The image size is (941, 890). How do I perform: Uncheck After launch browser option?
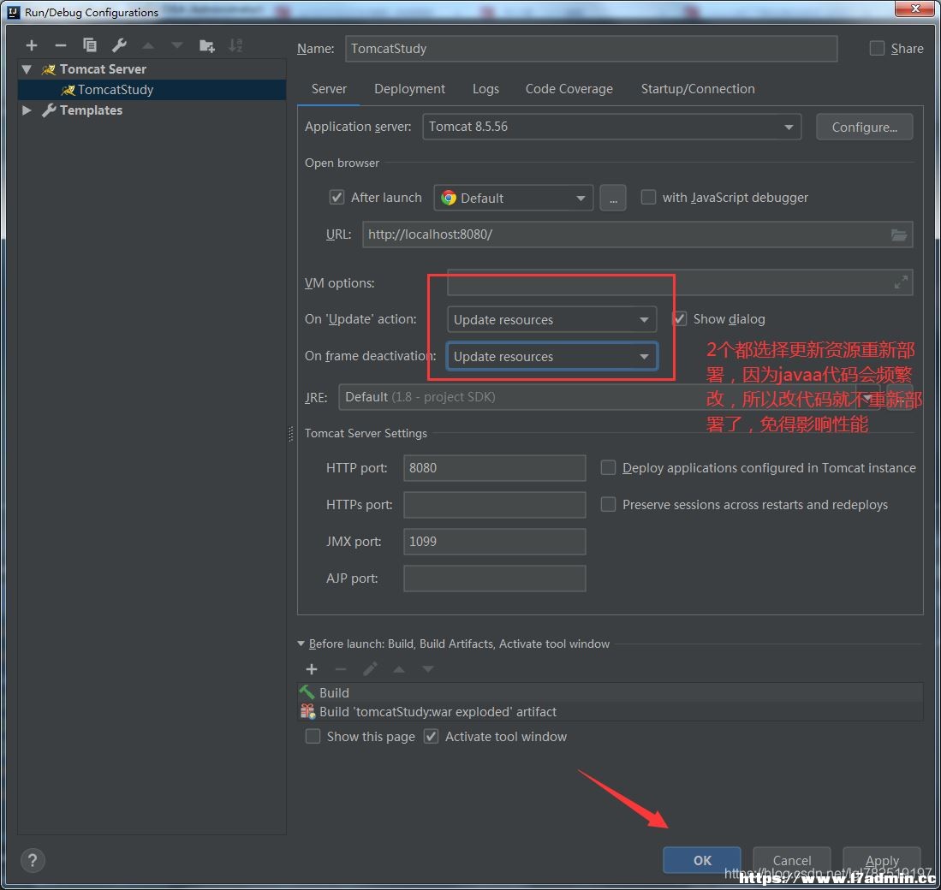pyautogui.click(x=336, y=198)
